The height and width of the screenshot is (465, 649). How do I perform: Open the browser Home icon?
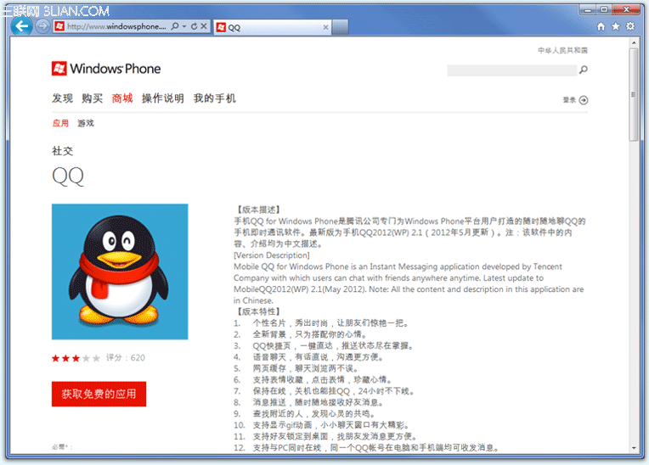point(601,27)
